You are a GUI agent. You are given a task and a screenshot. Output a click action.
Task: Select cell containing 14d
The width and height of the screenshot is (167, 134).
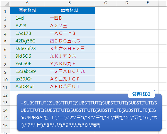27,18
